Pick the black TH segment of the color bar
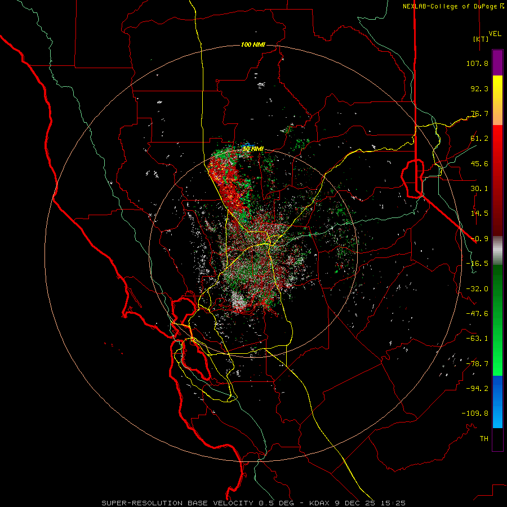 click(497, 439)
